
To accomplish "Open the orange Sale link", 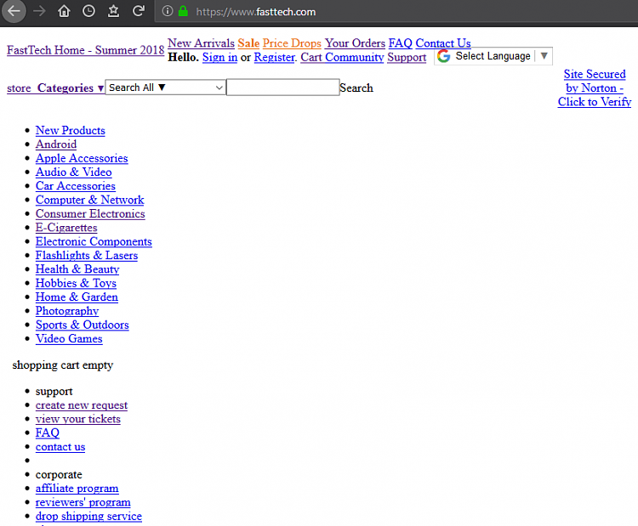I will pos(248,43).
